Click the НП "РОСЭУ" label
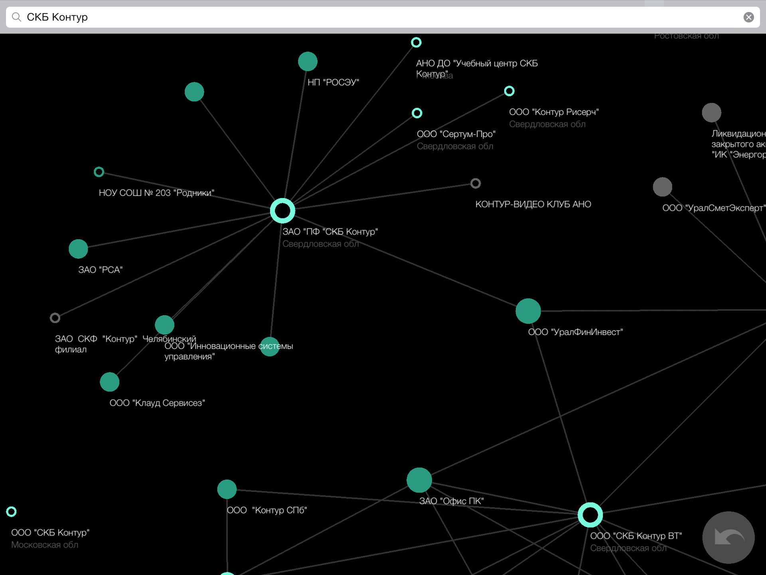This screenshot has width=766, height=575. (x=334, y=82)
